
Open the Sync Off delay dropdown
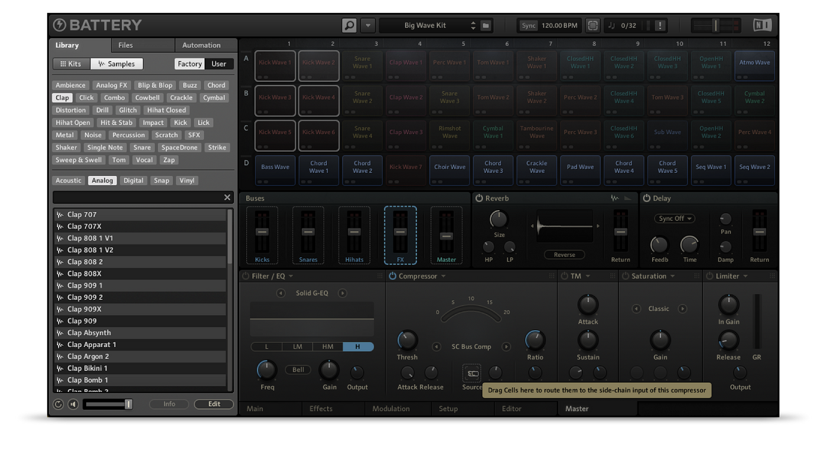pyautogui.click(x=674, y=218)
